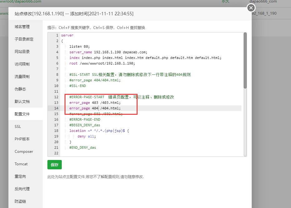
Task: Click the dapao666_com text in background page
Action: tap(263, 2)
